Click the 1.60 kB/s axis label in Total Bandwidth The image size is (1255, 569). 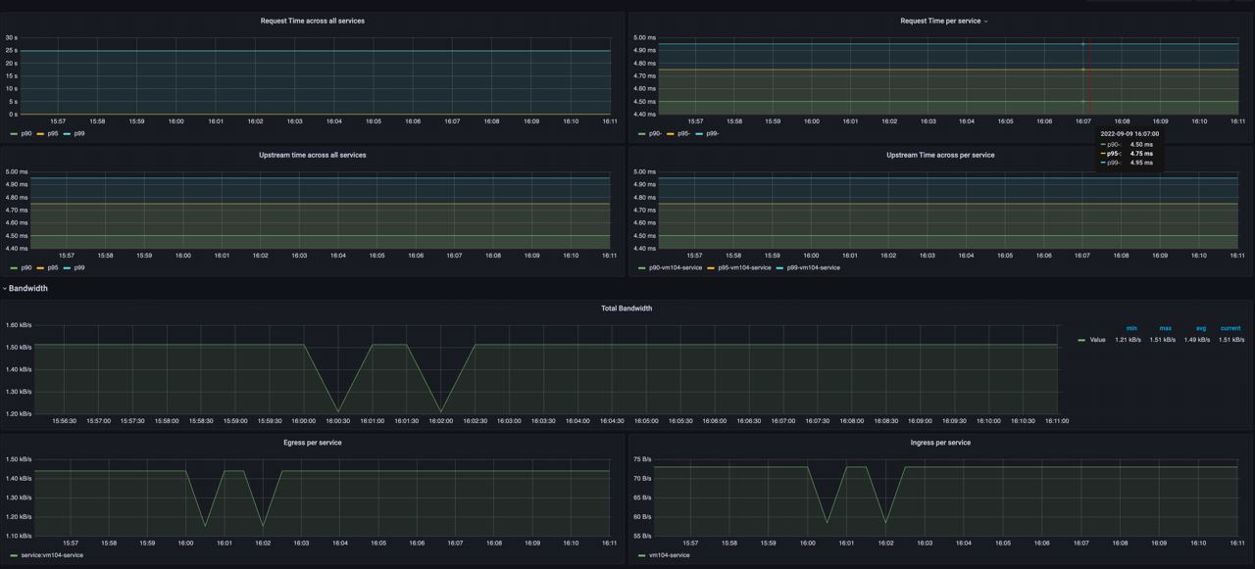pos(19,325)
